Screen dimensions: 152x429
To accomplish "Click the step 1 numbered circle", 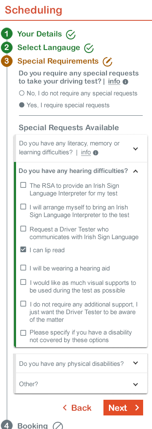I will tap(6, 34).
